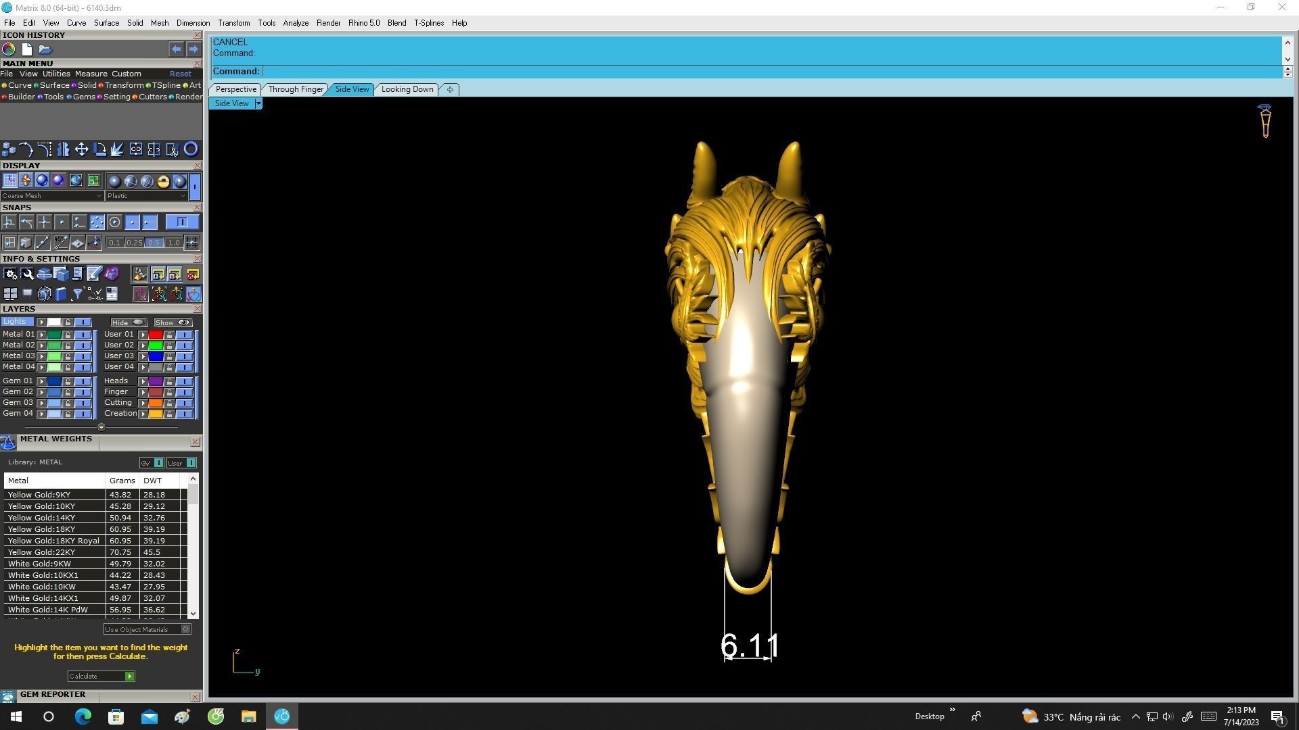Click the funnel filter icon in Info & Settings
The width and height of the screenshot is (1299, 730).
[x=77, y=294]
